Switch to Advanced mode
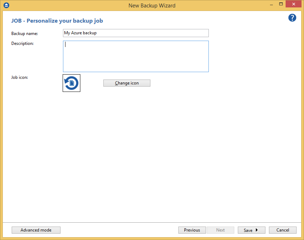 point(36,230)
